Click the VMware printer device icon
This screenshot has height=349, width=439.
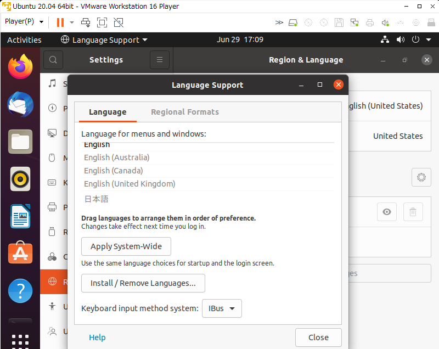[x=369, y=22]
